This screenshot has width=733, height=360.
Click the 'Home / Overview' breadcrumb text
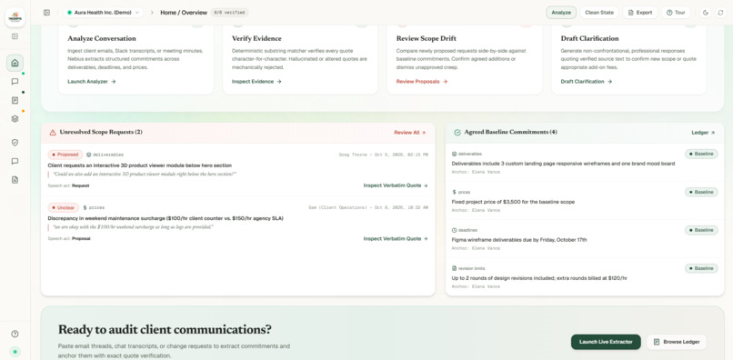184,13
